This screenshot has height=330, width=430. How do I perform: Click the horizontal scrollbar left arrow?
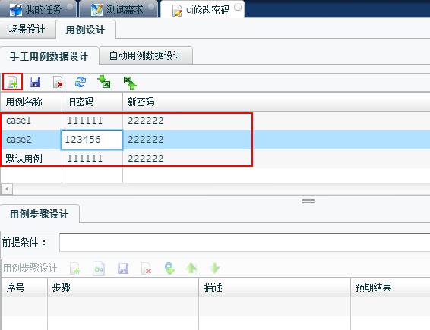7,189
